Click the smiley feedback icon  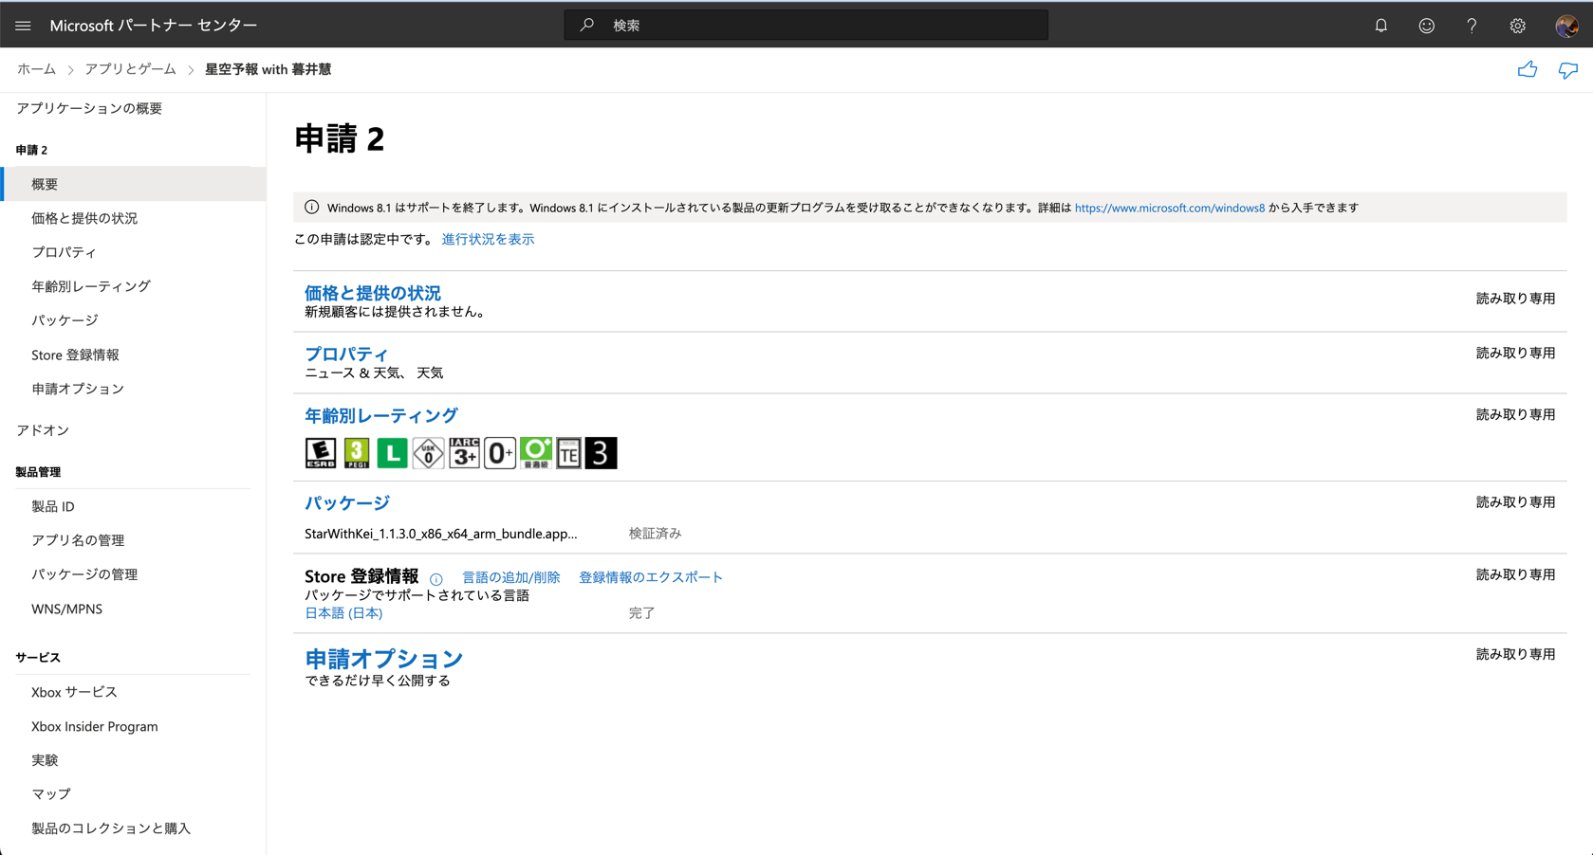1426,26
